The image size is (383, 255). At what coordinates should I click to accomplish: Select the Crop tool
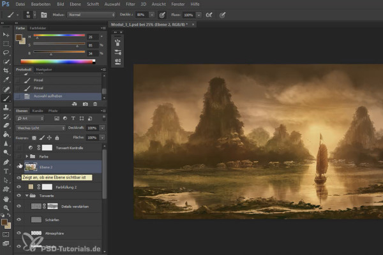pyautogui.click(x=6, y=71)
